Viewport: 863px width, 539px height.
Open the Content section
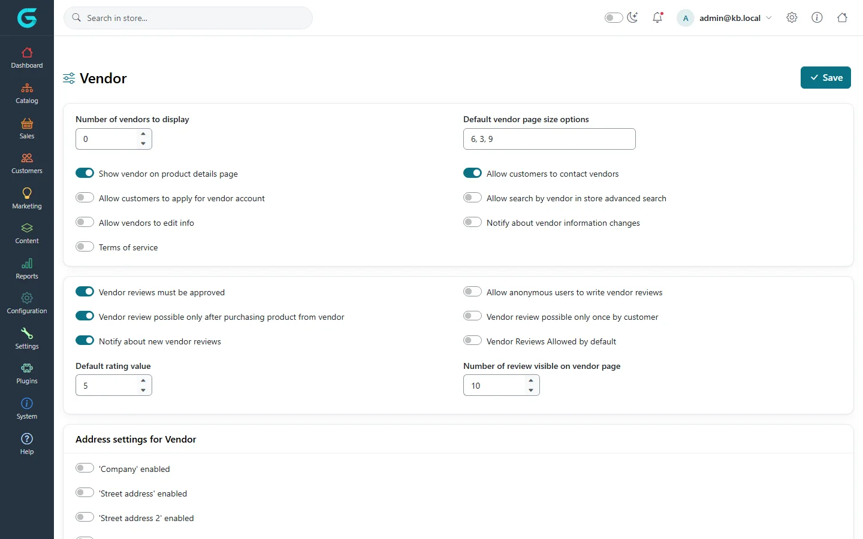[x=27, y=234]
